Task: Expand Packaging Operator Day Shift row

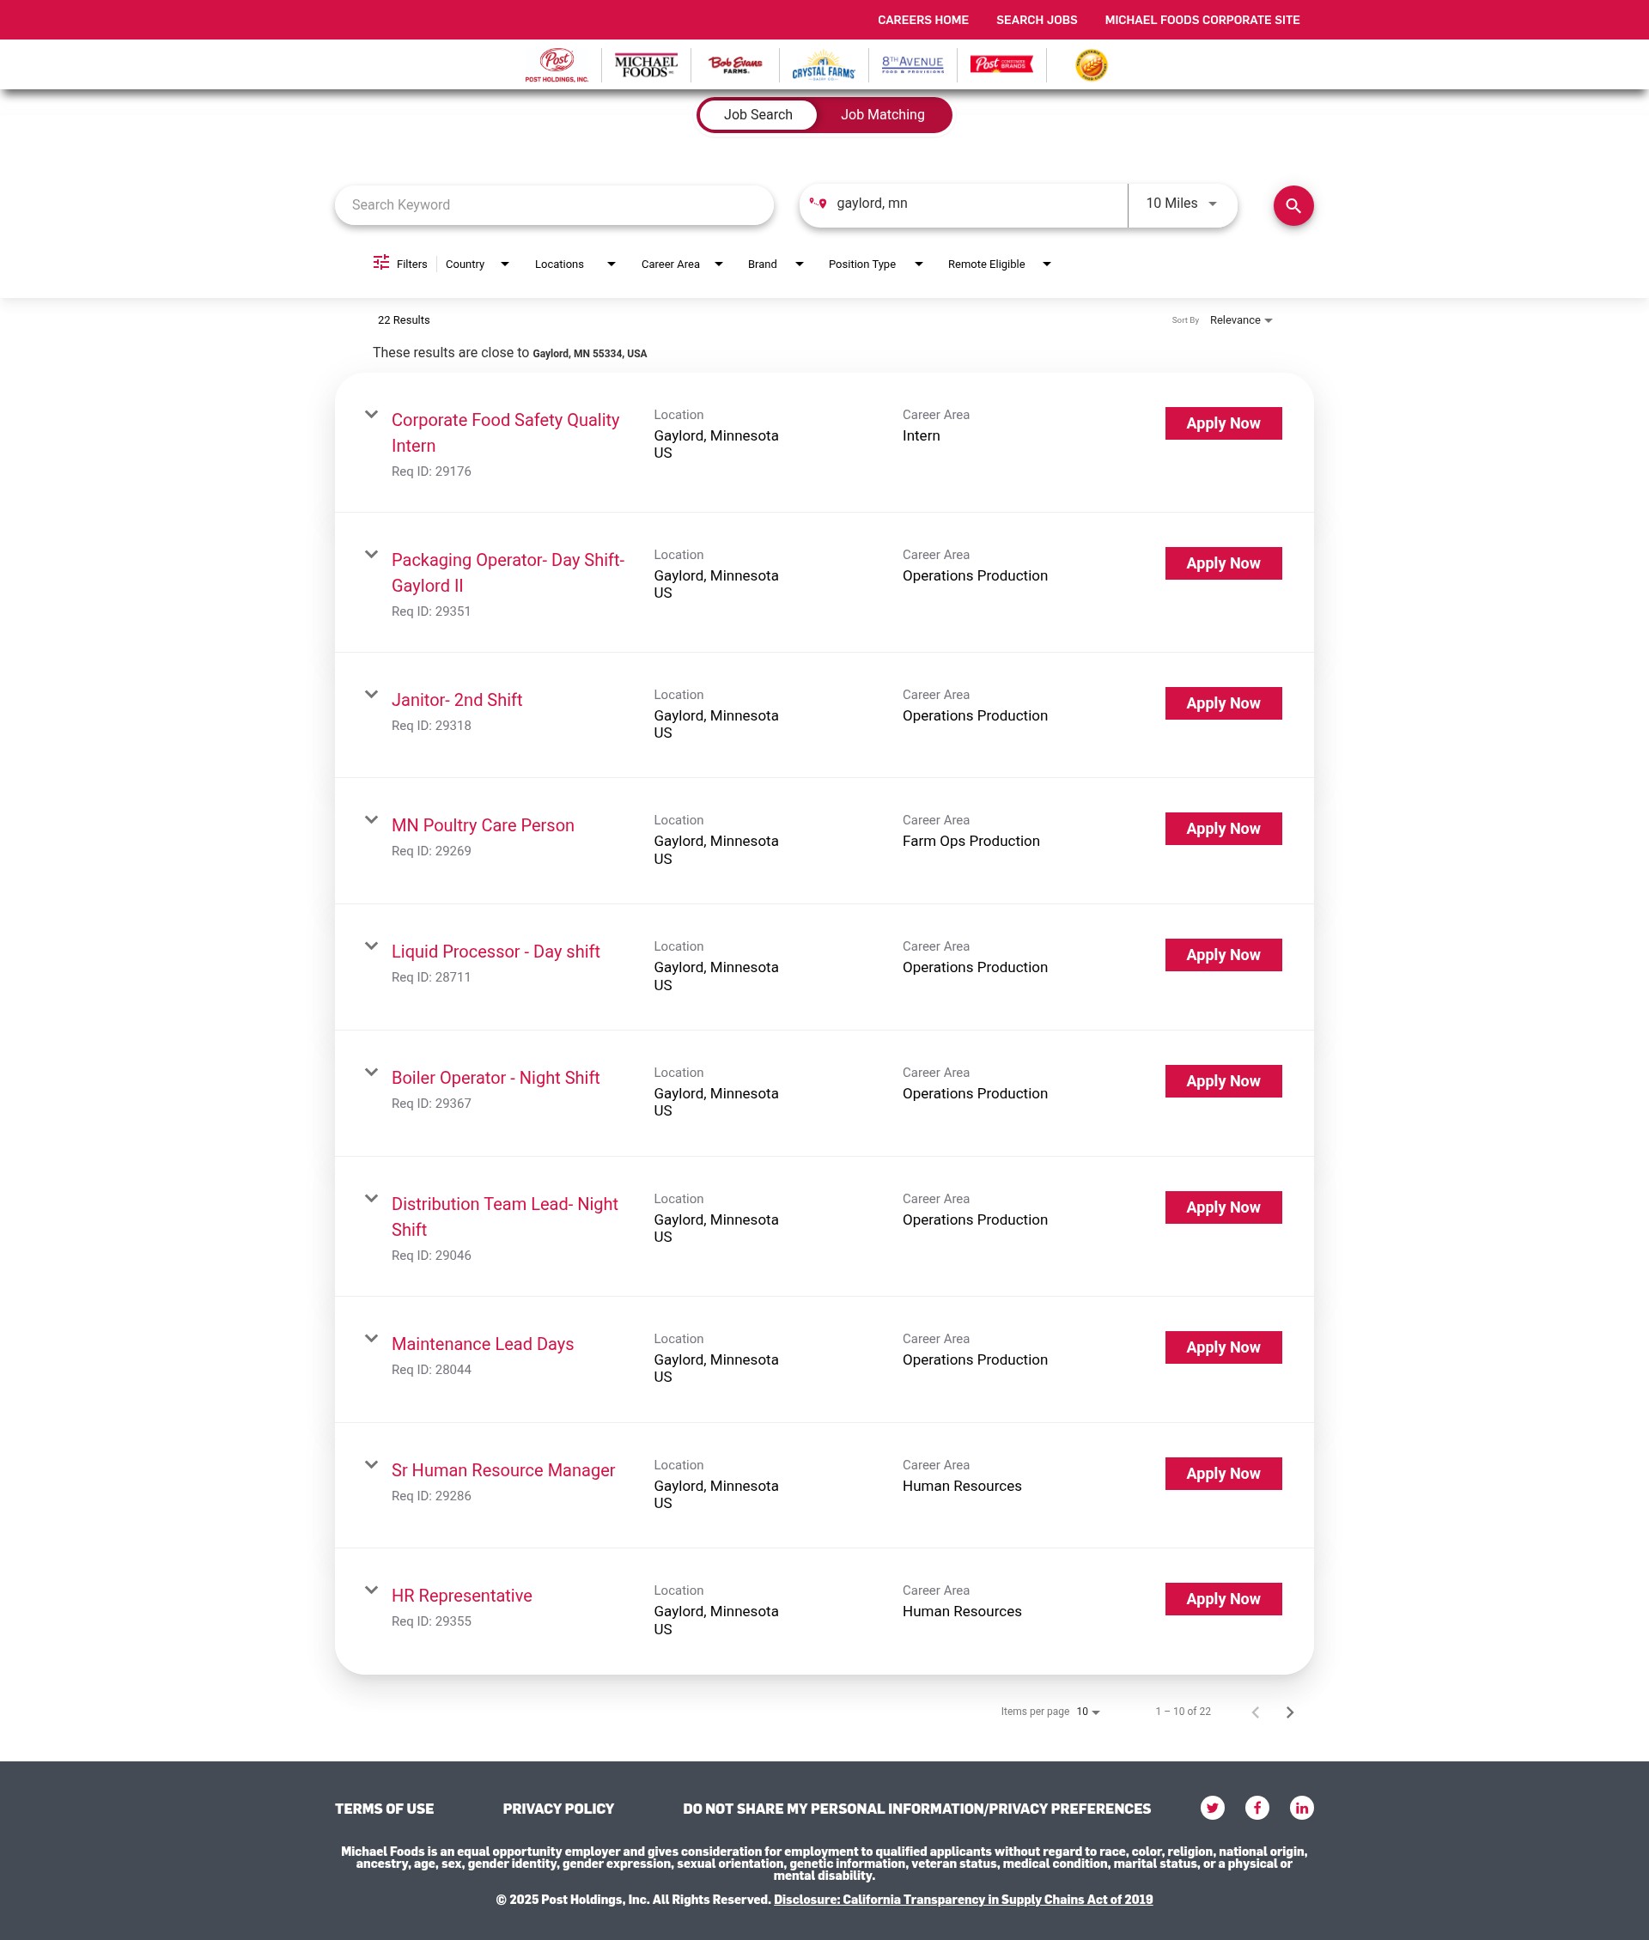Action: [371, 555]
